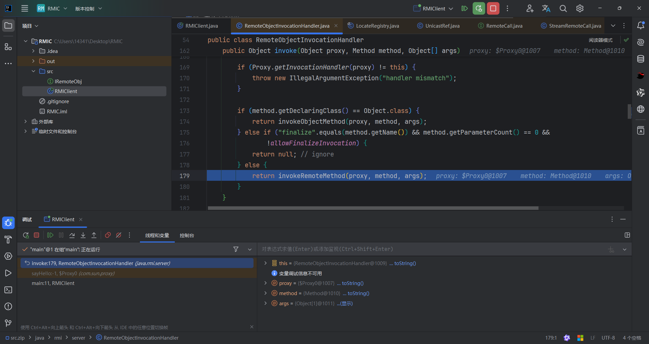Screen dimensions: 649x344
Task: Click Pause Program in debug toolbar
Action: coord(61,235)
